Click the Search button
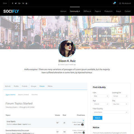This screenshot has width=134, height=134. [x=97, y=118]
